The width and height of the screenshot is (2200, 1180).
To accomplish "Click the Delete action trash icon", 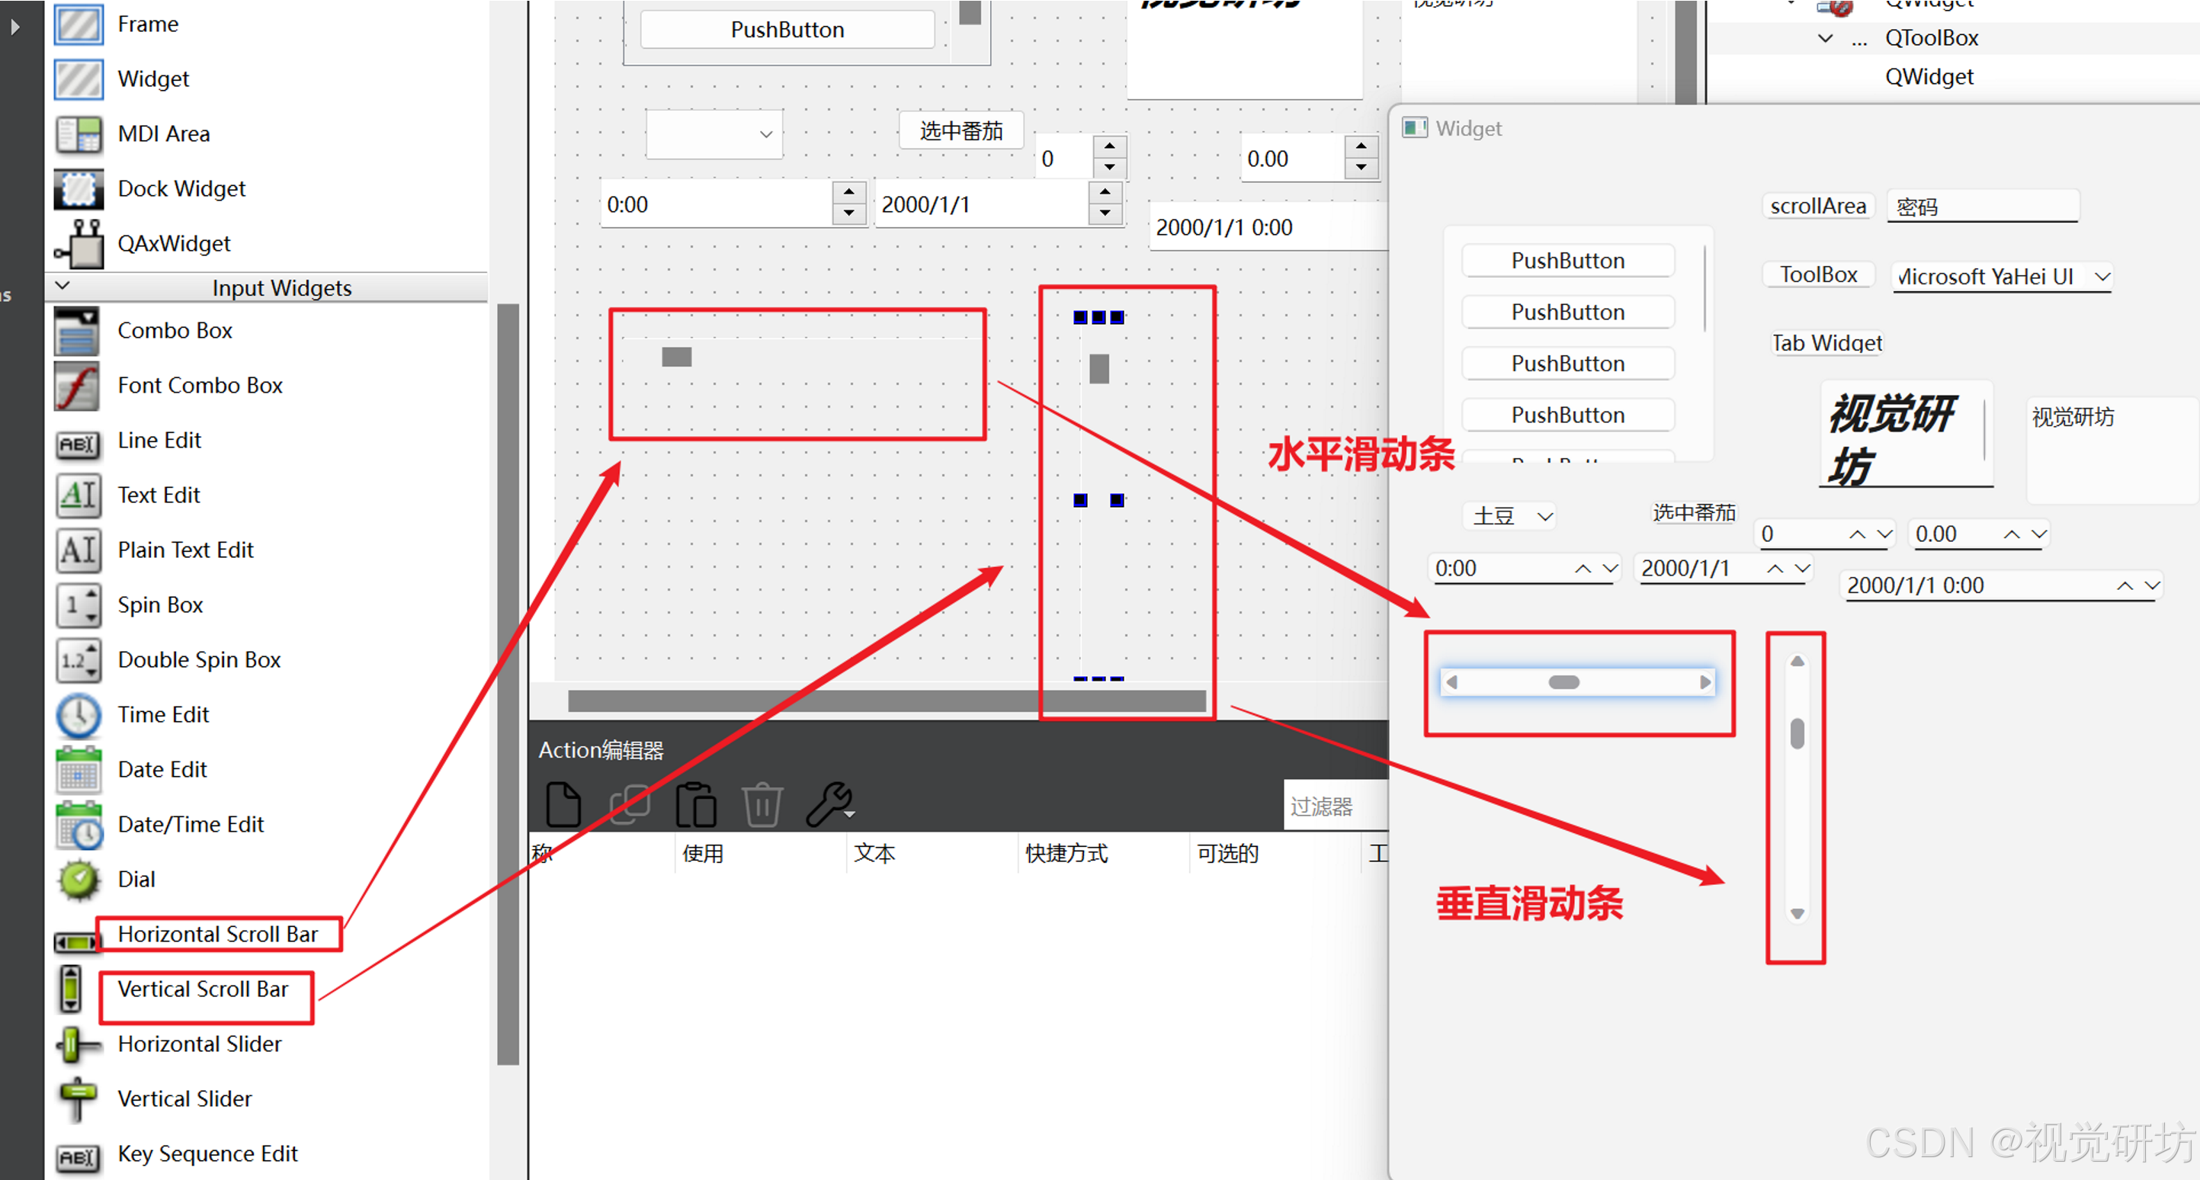I will tap(762, 804).
